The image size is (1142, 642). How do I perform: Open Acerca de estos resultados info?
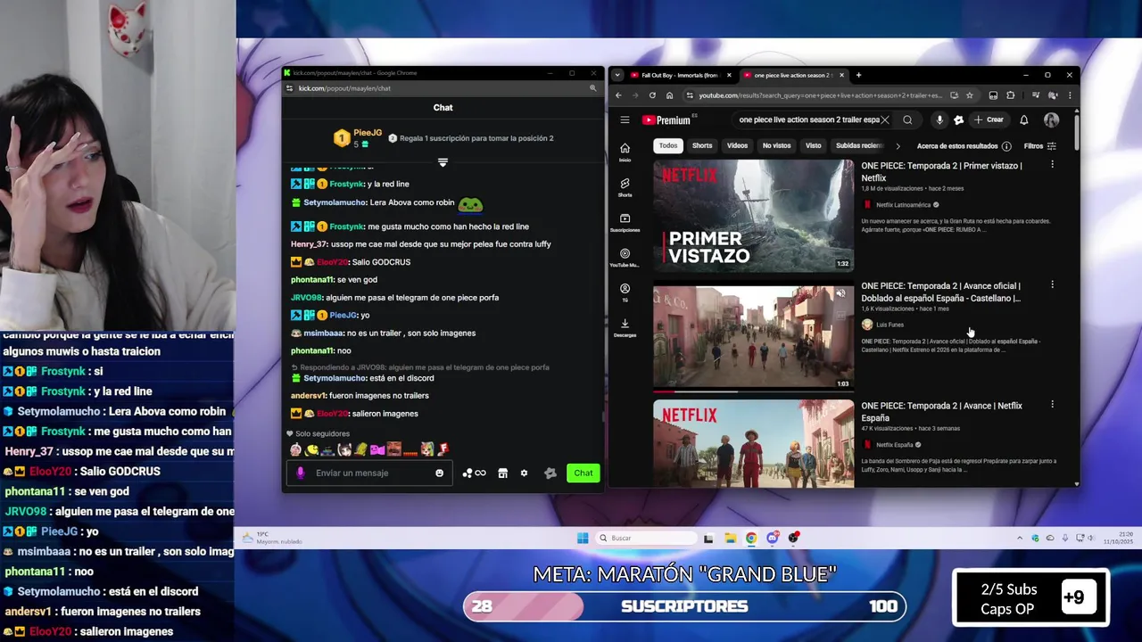tap(964, 146)
